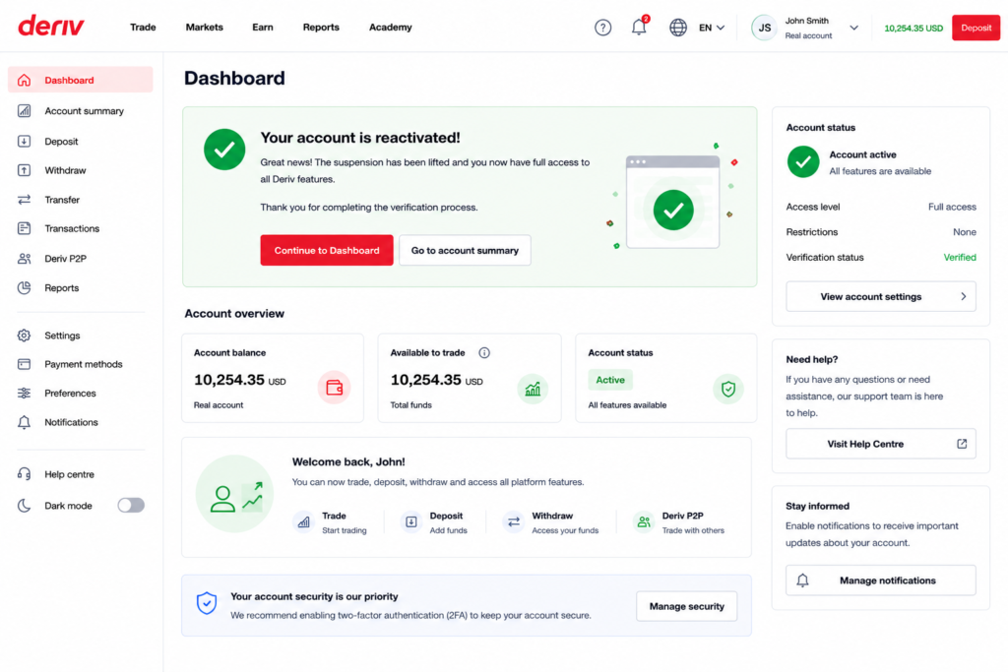This screenshot has height=672, width=1008.
Task: Click the red Deposit button in header
Action: [976, 28]
